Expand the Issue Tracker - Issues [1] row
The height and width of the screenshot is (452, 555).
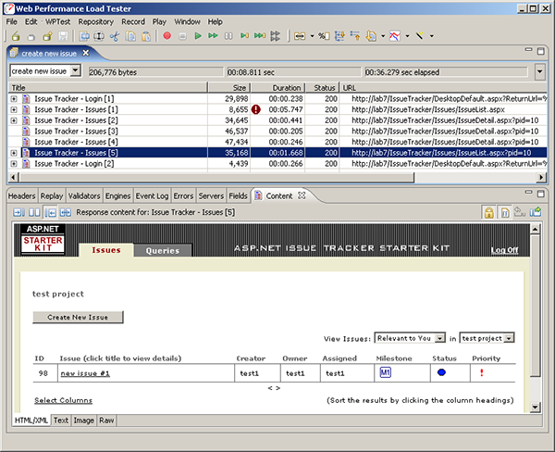pyautogui.click(x=14, y=110)
